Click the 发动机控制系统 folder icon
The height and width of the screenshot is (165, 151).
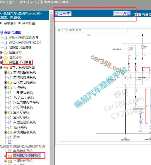click(10, 72)
